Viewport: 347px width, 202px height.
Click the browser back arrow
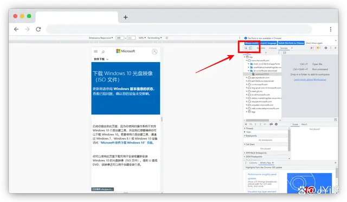click(16, 29)
